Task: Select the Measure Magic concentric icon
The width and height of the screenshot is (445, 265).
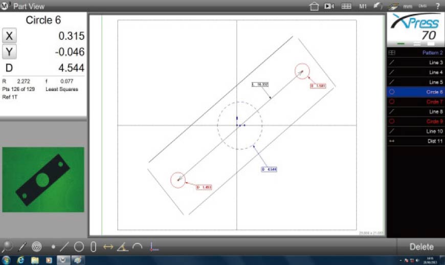Action: pyautogui.click(x=37, y=247)
